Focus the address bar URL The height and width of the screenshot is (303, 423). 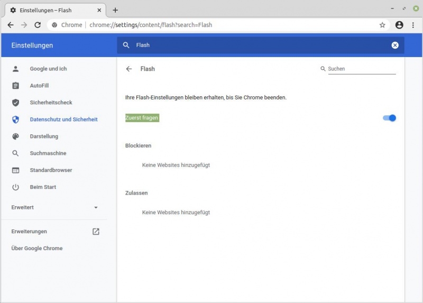(x=151, y=25)
